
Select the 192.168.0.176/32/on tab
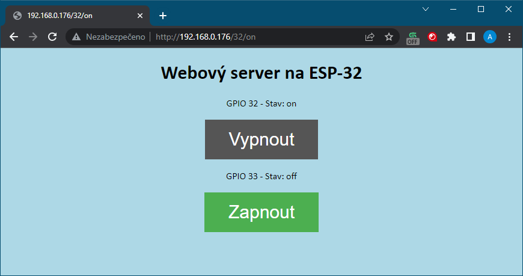point(78,16)
